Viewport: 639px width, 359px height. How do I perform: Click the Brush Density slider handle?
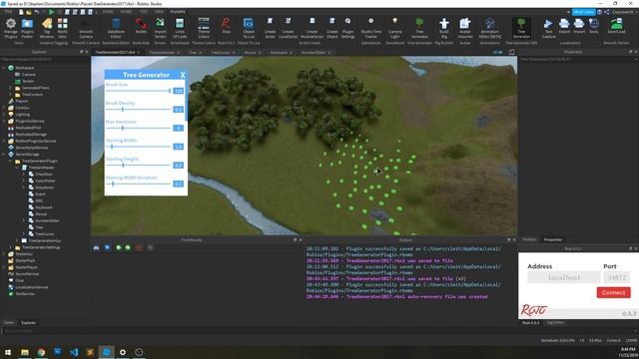click(x=122, y=109)
